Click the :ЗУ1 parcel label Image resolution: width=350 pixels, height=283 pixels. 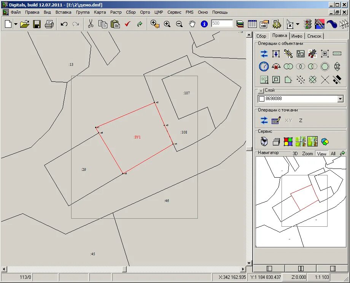137,137
